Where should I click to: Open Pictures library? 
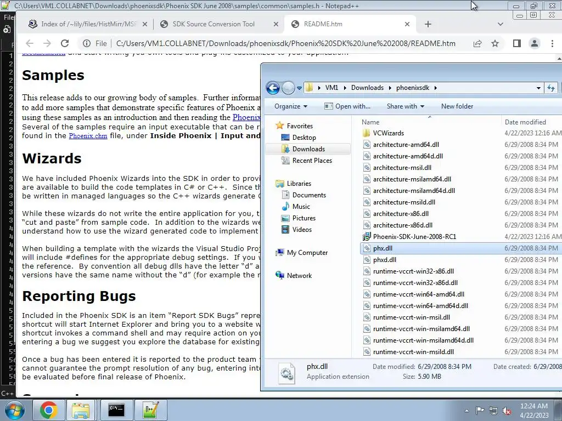(x=304, y=218)
